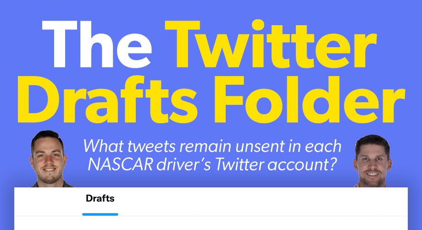Open the Drafts tab

point(100,198)
